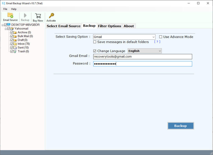The width and height of the screenshot is (213, 155).
Task: Click the Archive folder icon
Action: pos(15,32)
